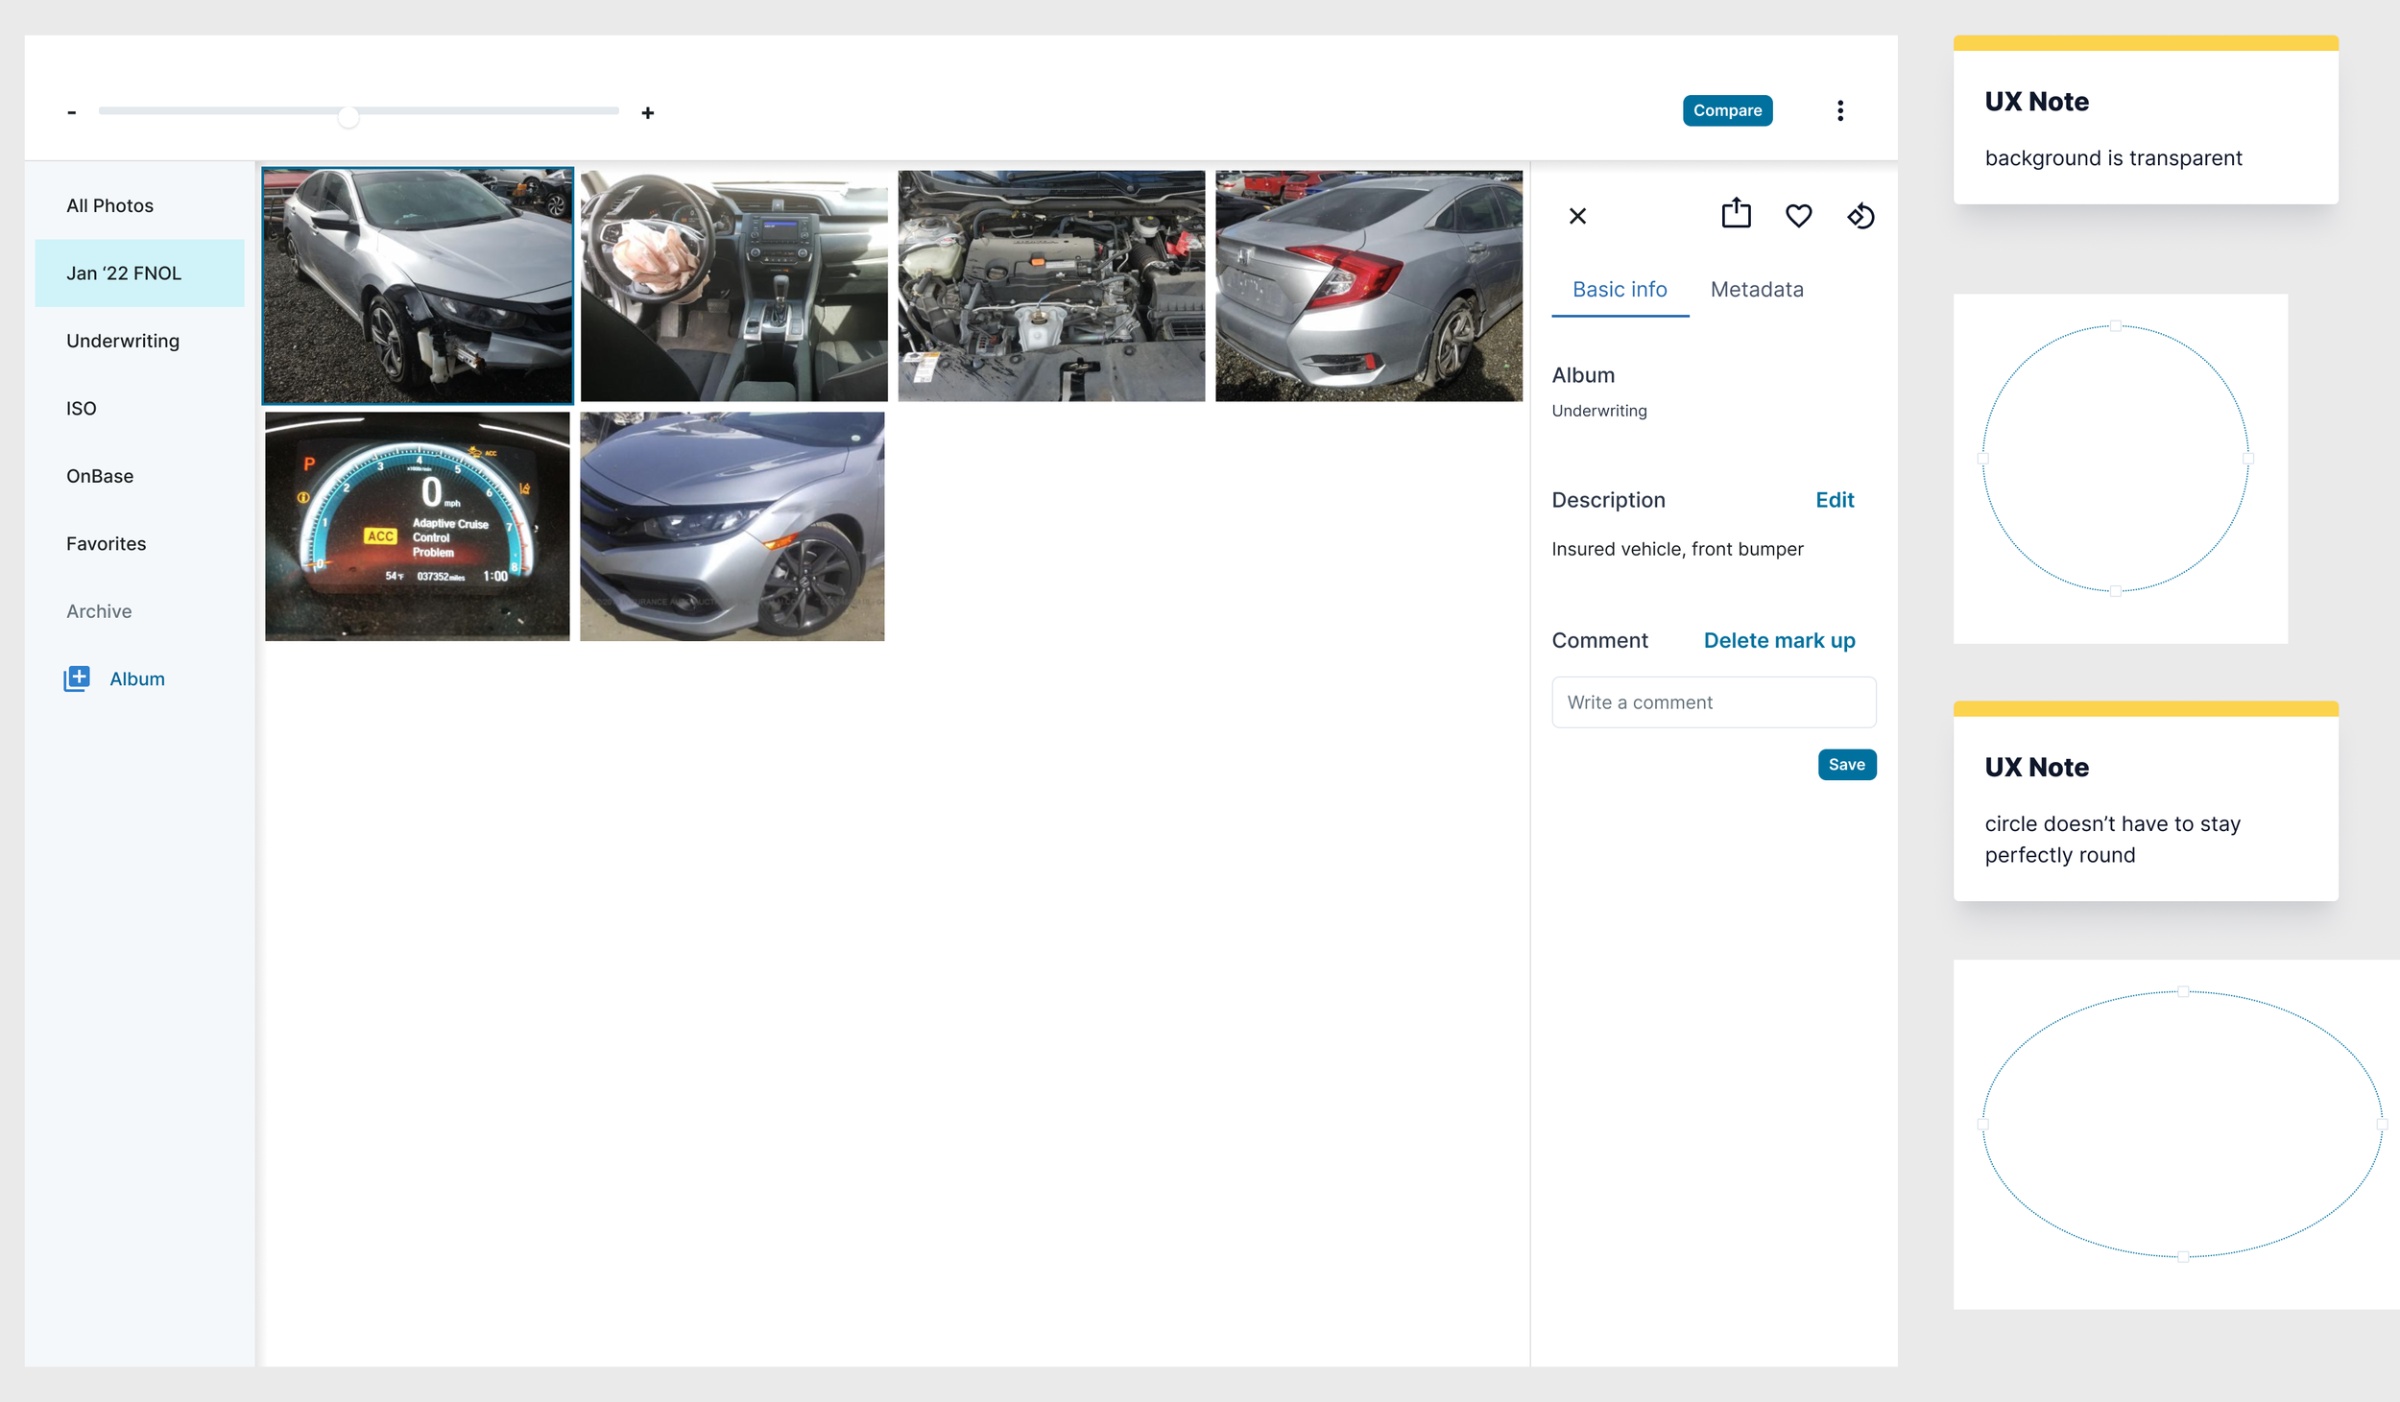
Task: Adjust the thumbnail size slider handle
Action: click(x=348, y=117)
